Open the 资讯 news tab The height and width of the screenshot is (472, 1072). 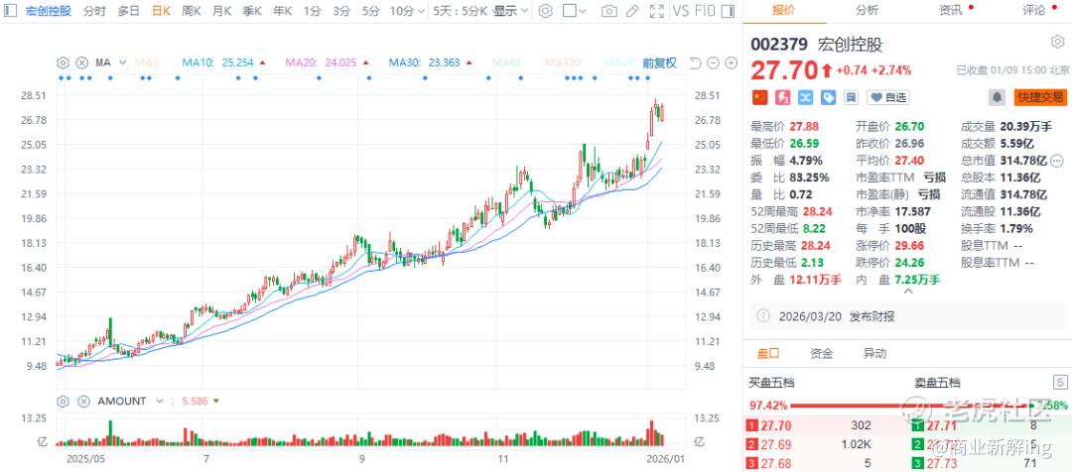951,10
